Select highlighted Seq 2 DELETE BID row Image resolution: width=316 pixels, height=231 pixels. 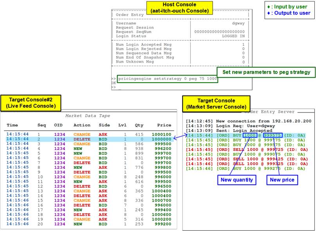(89, 139)
